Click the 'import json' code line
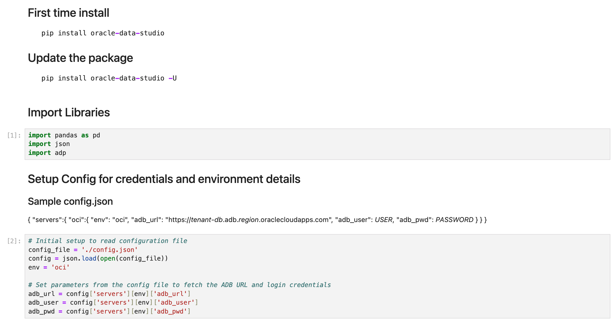This screenshot has height=324, width=613. tap(49, 144)
